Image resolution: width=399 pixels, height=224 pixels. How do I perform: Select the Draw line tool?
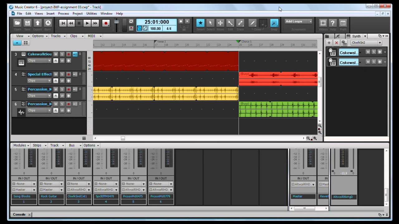[x=253, y=23]
